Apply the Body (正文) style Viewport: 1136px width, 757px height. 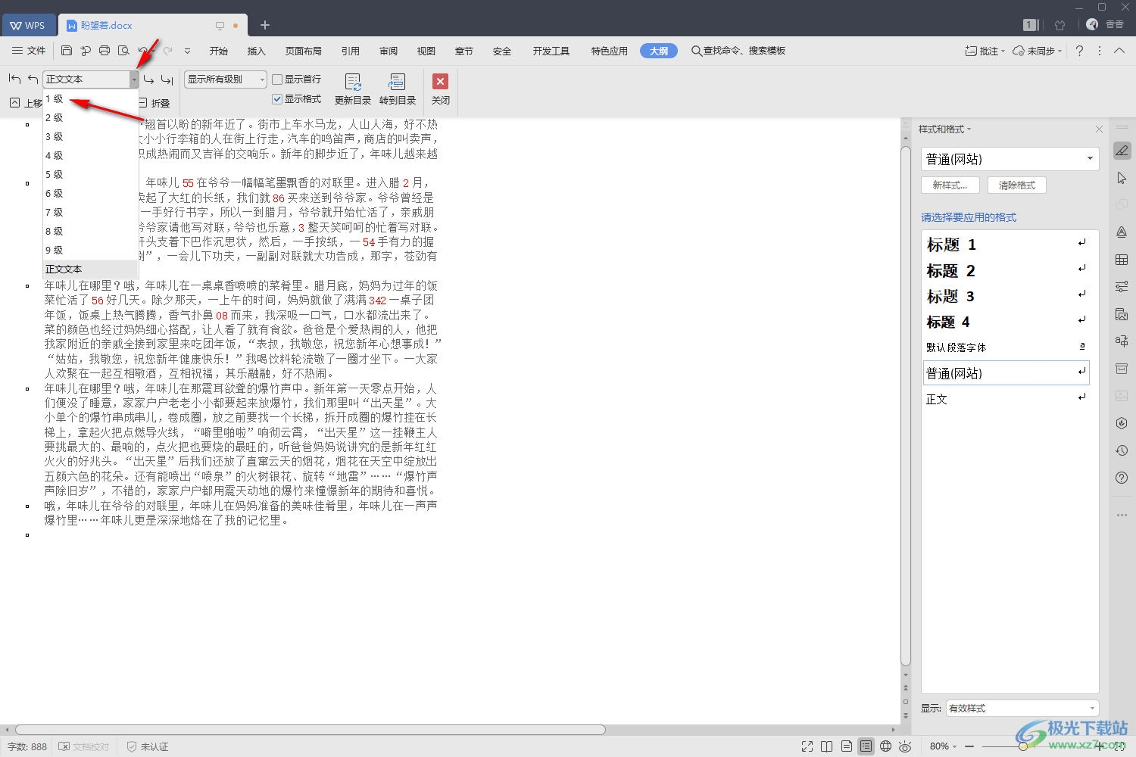(1007, 399)
